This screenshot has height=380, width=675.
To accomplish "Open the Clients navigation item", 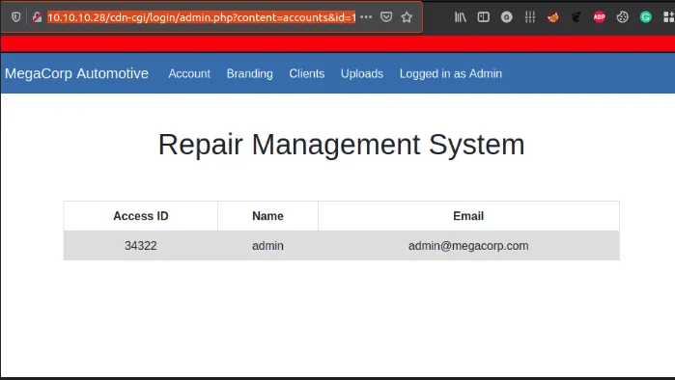I will click(x=306, y=73).
